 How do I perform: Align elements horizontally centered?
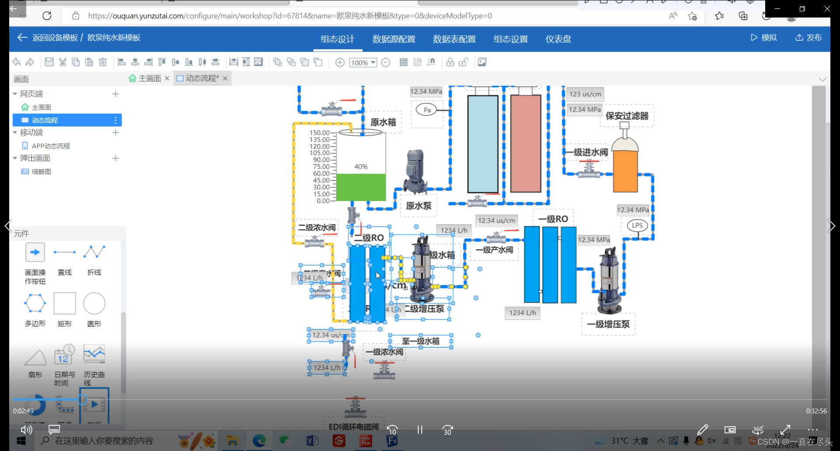[x=135, y=62]
